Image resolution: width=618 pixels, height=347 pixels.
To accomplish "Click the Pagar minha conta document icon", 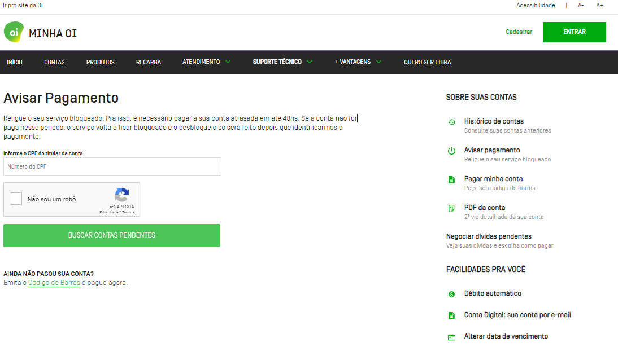I will pyautogui.click(x=451, y=179).
